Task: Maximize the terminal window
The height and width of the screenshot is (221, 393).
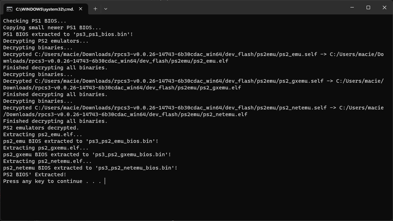Action: pyautogui.click(x=368, y=8)
